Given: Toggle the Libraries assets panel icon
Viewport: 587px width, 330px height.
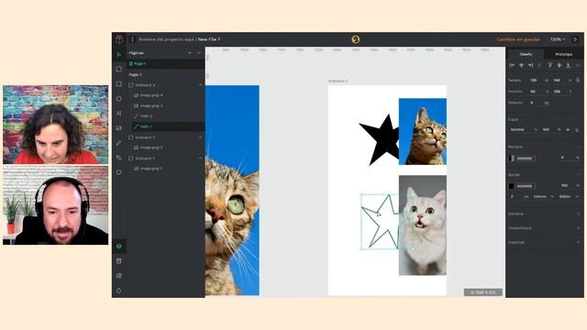Looking at the screenshot, I should click(x=119, y=261).
